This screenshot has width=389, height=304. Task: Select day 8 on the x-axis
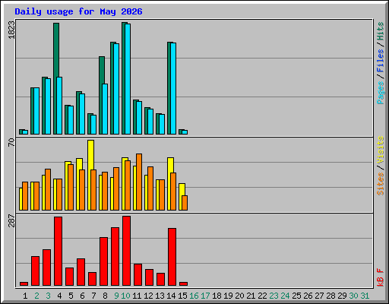(105, 296)
